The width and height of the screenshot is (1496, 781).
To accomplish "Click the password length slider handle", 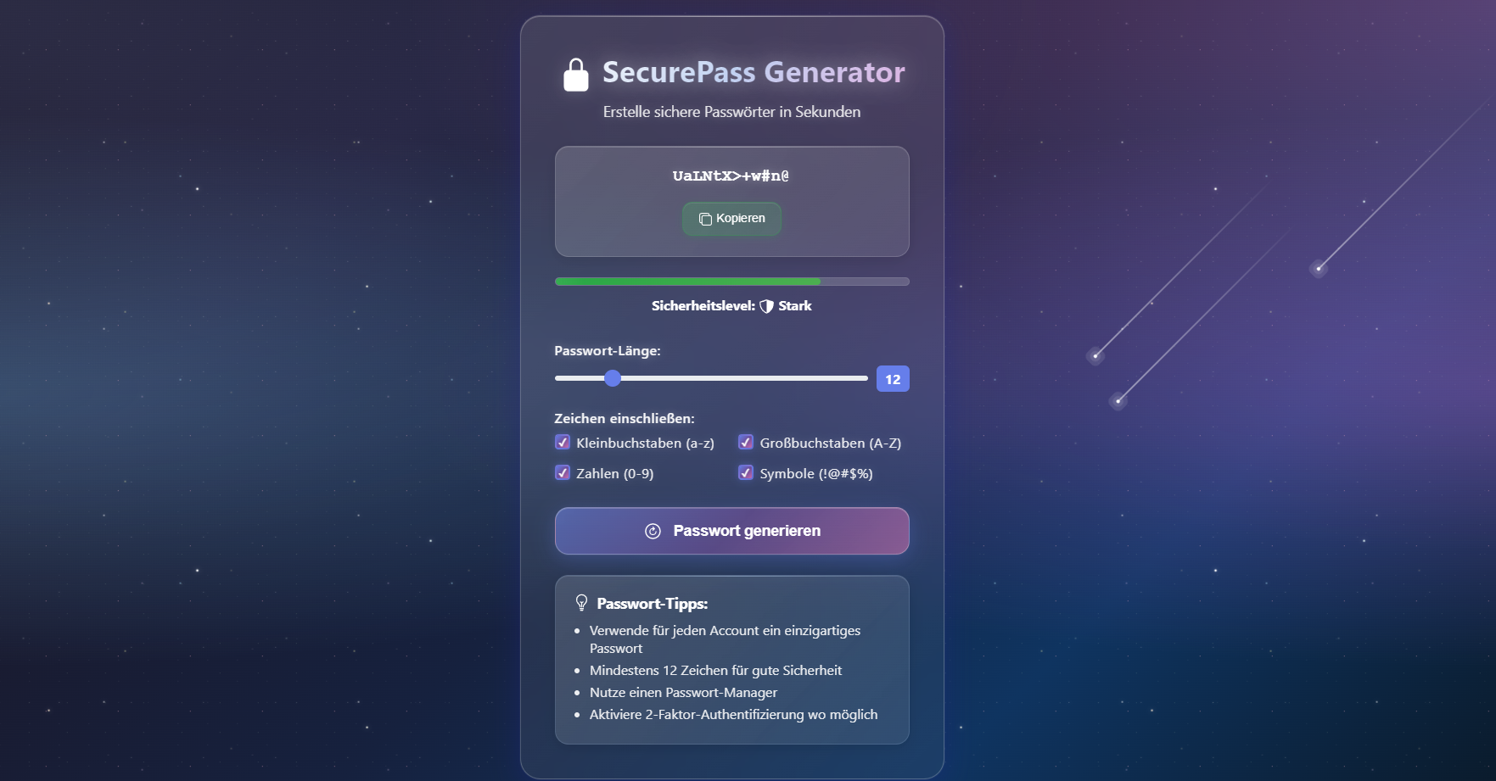I will [x=613, y=378].
